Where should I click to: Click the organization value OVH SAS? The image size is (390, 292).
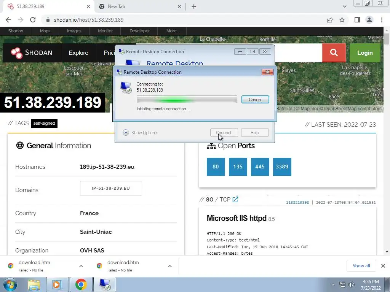(92, 251)
